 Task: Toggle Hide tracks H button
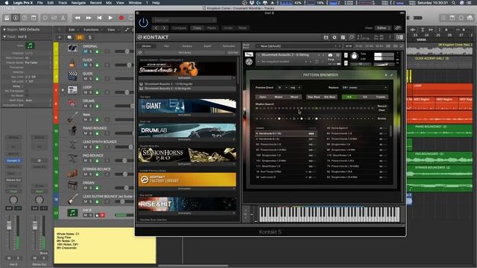[x=80, y=37]
